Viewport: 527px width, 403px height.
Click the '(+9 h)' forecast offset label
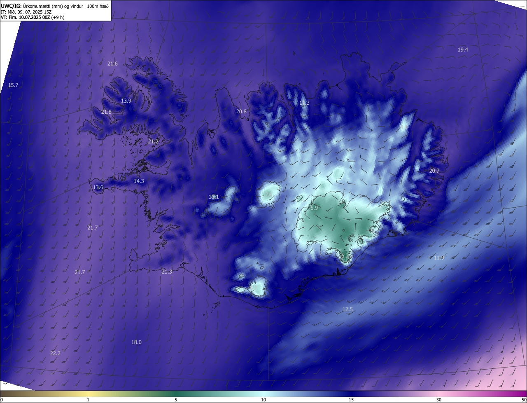[x=58, y=17]
